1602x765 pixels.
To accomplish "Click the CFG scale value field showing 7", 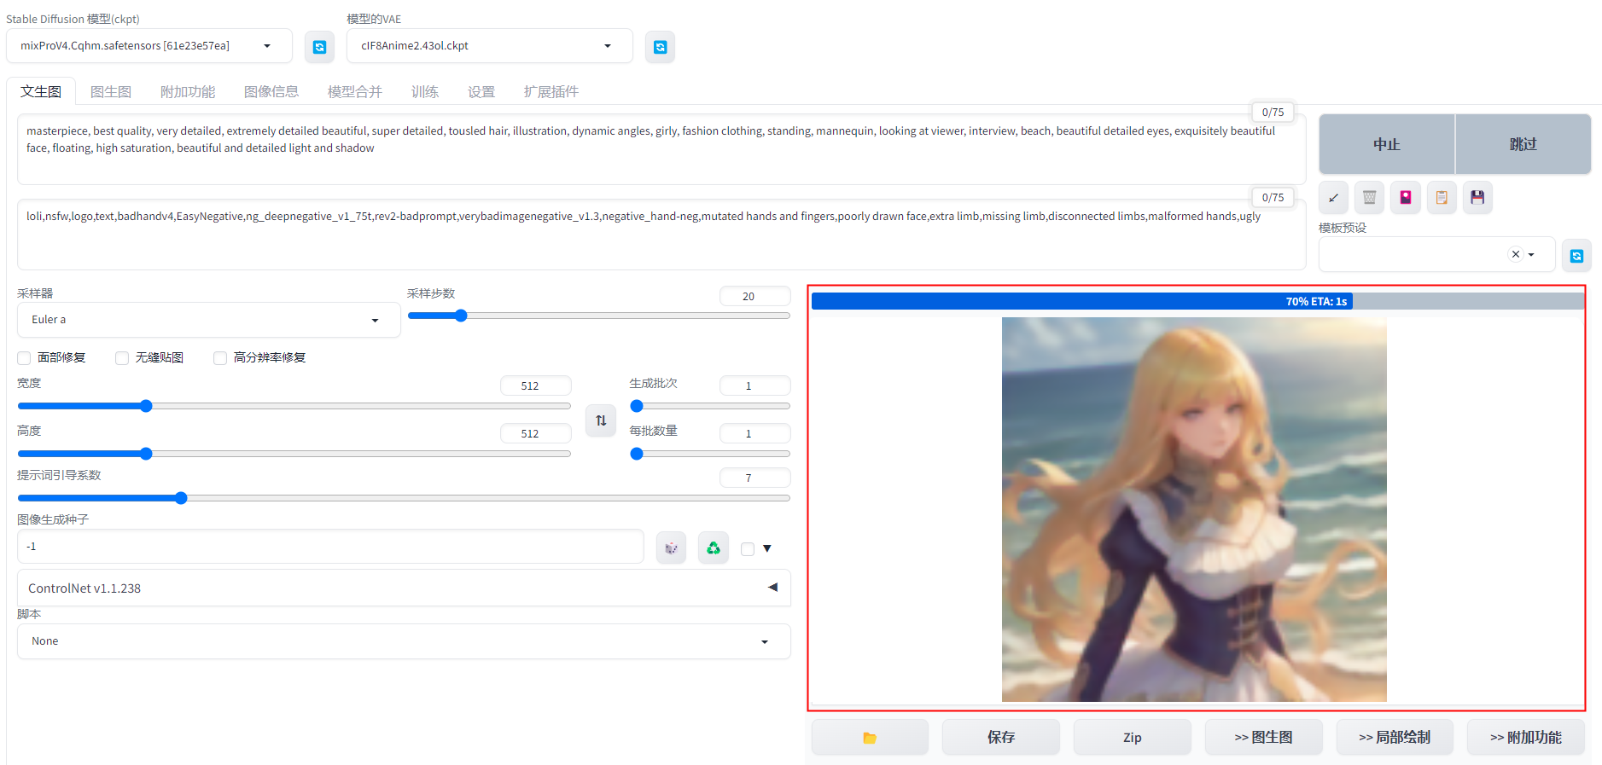I will click(x=754, y=478).
